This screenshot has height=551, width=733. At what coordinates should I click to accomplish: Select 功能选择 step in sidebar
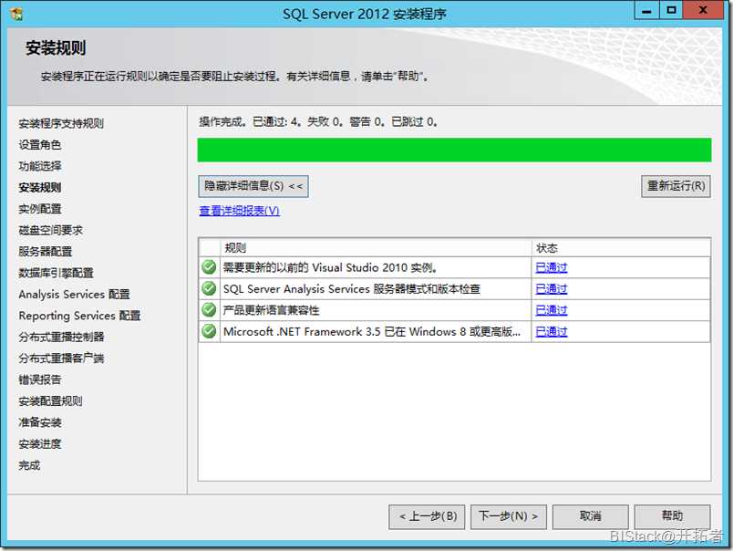pyautogui.click(x=40, y=166)
